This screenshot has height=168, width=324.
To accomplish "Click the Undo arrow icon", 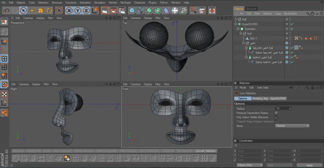I will pyautogui.click(x=6, y=11).
